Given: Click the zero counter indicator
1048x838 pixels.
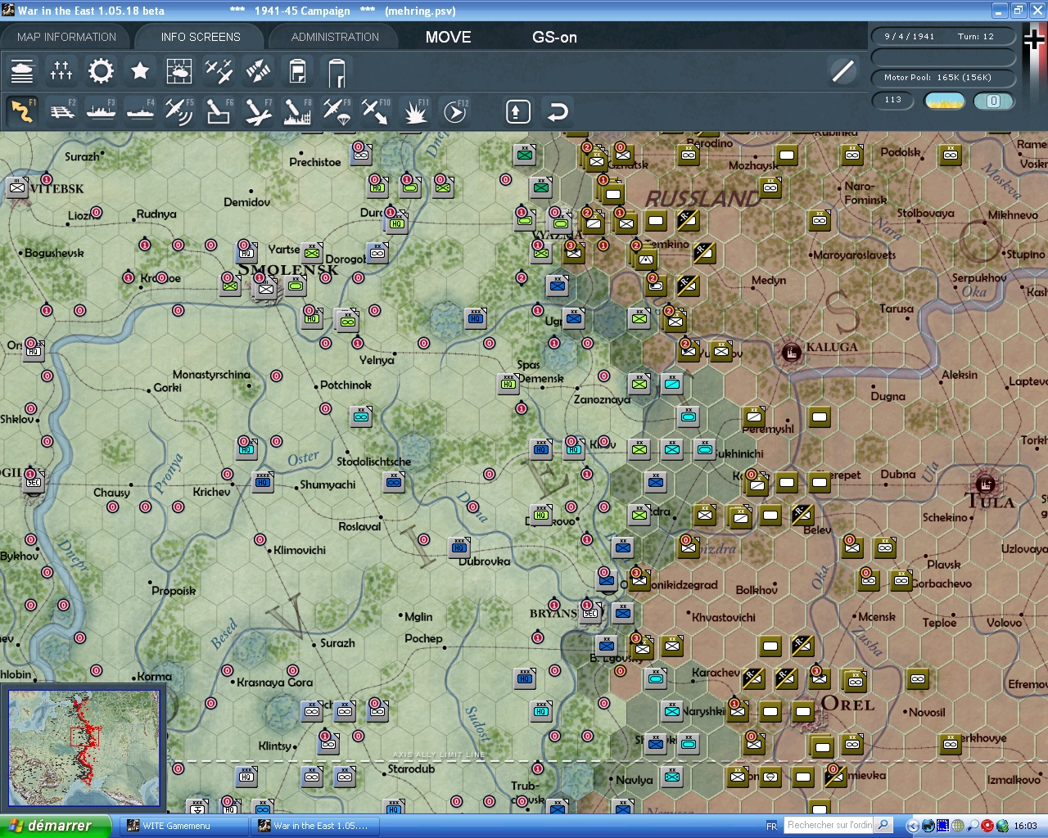Looking at the screenshot, I should tap(994, 101).
